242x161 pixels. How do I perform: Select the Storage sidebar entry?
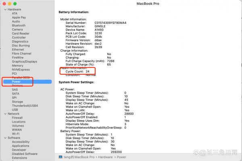tap(17, 102)
